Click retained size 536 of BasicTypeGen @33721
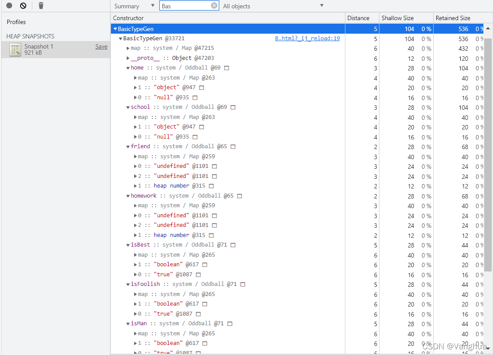This screenshot has width=493, height=355. point(463,39)
